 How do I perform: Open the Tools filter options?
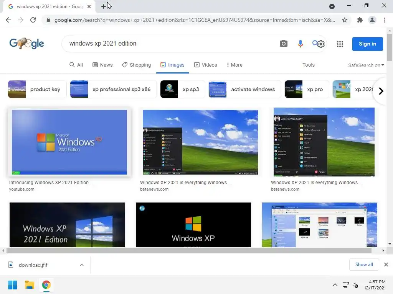[x=308, y=65]
